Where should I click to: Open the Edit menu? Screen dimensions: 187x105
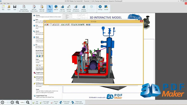[4, 3]
